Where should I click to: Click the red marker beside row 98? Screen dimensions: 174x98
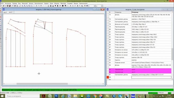tap(108, 77)
